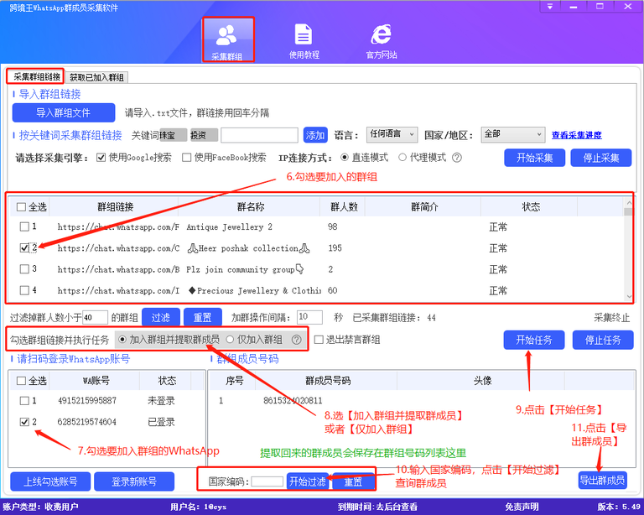Click the 添加 keyword button
The image size is (644, 515).
(315, 135)
